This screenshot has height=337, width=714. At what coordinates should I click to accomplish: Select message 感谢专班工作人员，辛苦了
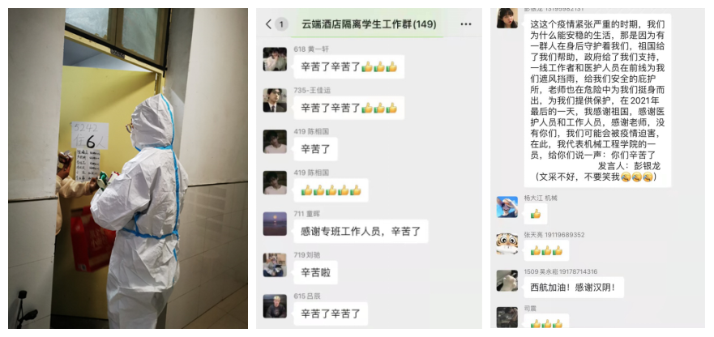(x=361, y=232)
